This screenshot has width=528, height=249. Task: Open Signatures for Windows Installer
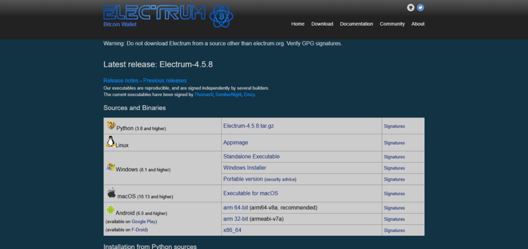click(x=394, y=168)
